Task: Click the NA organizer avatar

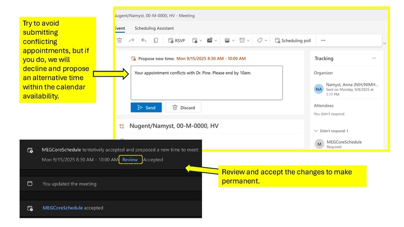Action: (x=319, y=89)
